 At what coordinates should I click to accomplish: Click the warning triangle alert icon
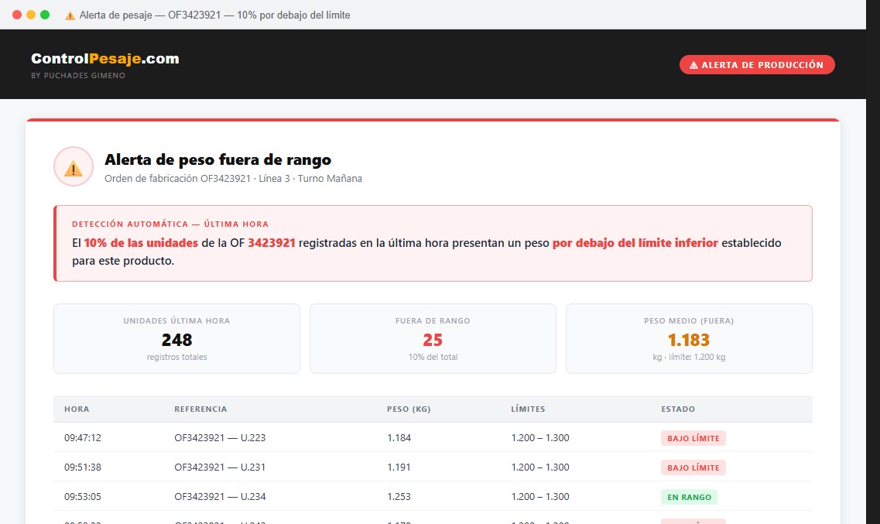point(73,166)
